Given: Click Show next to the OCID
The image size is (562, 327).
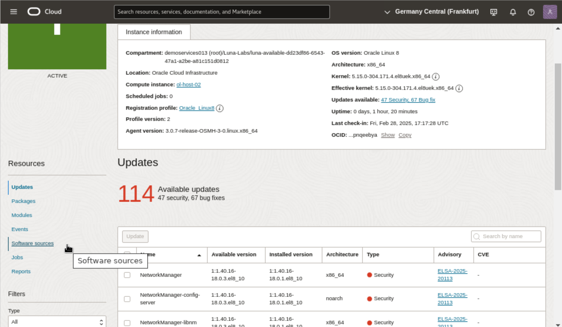Looking at the screenshot, I should 388,135.
